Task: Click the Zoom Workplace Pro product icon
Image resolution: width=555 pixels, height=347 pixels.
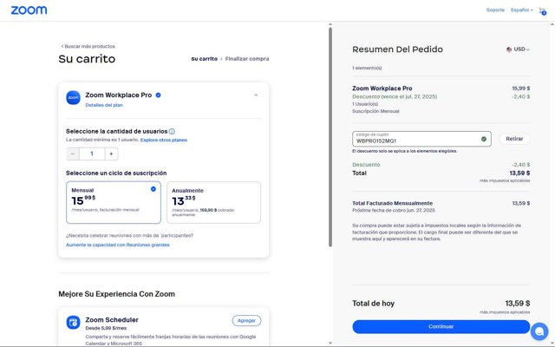Action: coord(73,97)
